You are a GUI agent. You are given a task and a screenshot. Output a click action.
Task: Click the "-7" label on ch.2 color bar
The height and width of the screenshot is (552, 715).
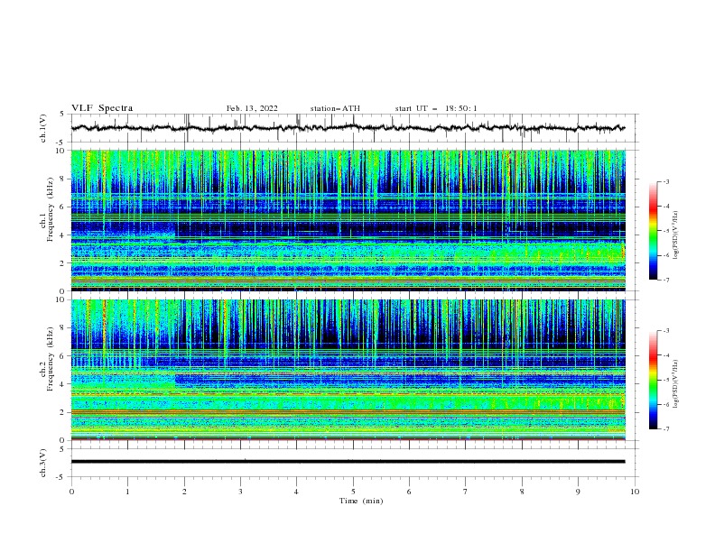pyautogui.click(x=666, y=429)
